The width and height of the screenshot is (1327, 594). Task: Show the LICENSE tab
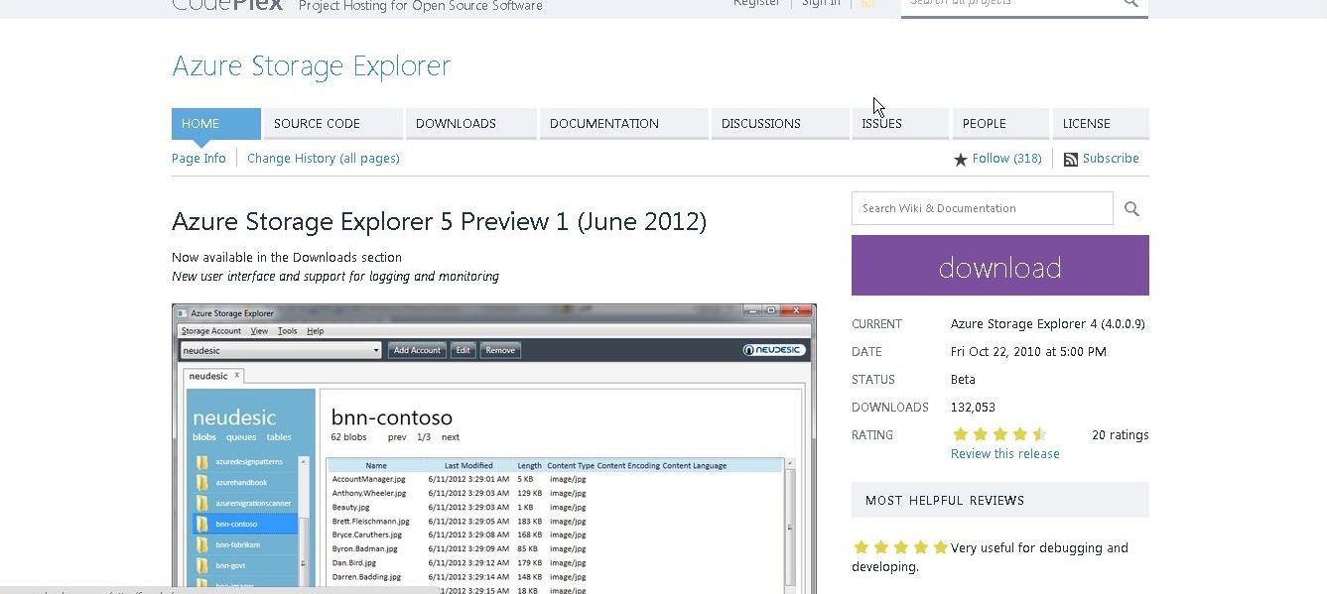click(x=1101, y=124)
